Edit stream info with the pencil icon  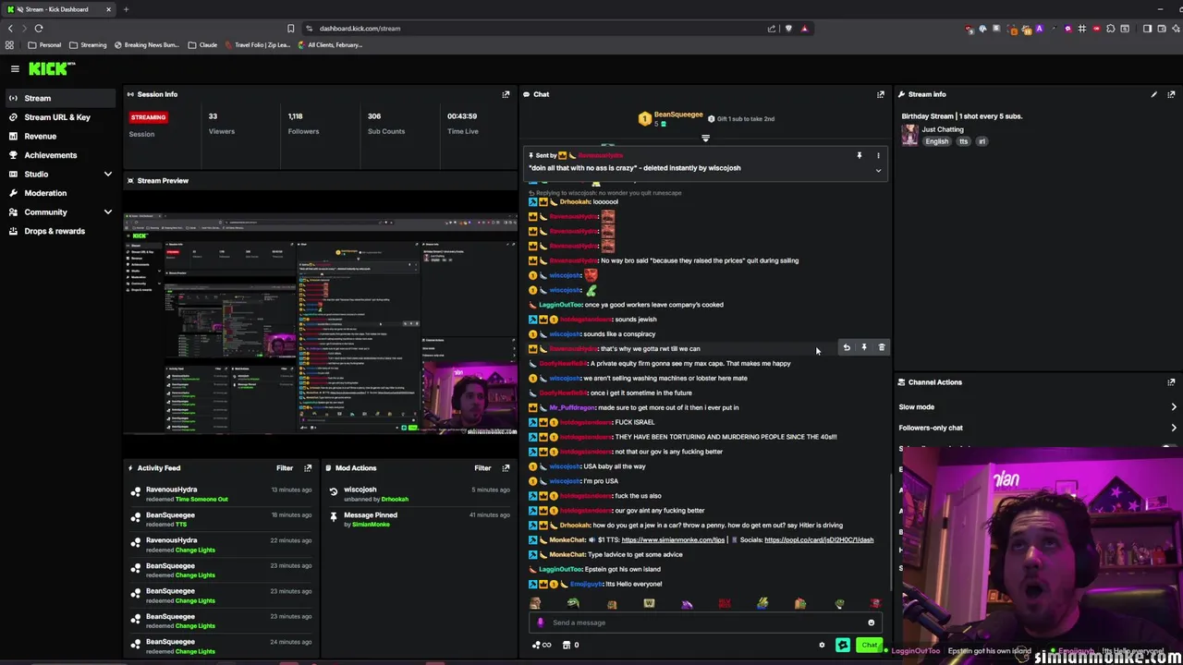click(x=1153, y=94)
